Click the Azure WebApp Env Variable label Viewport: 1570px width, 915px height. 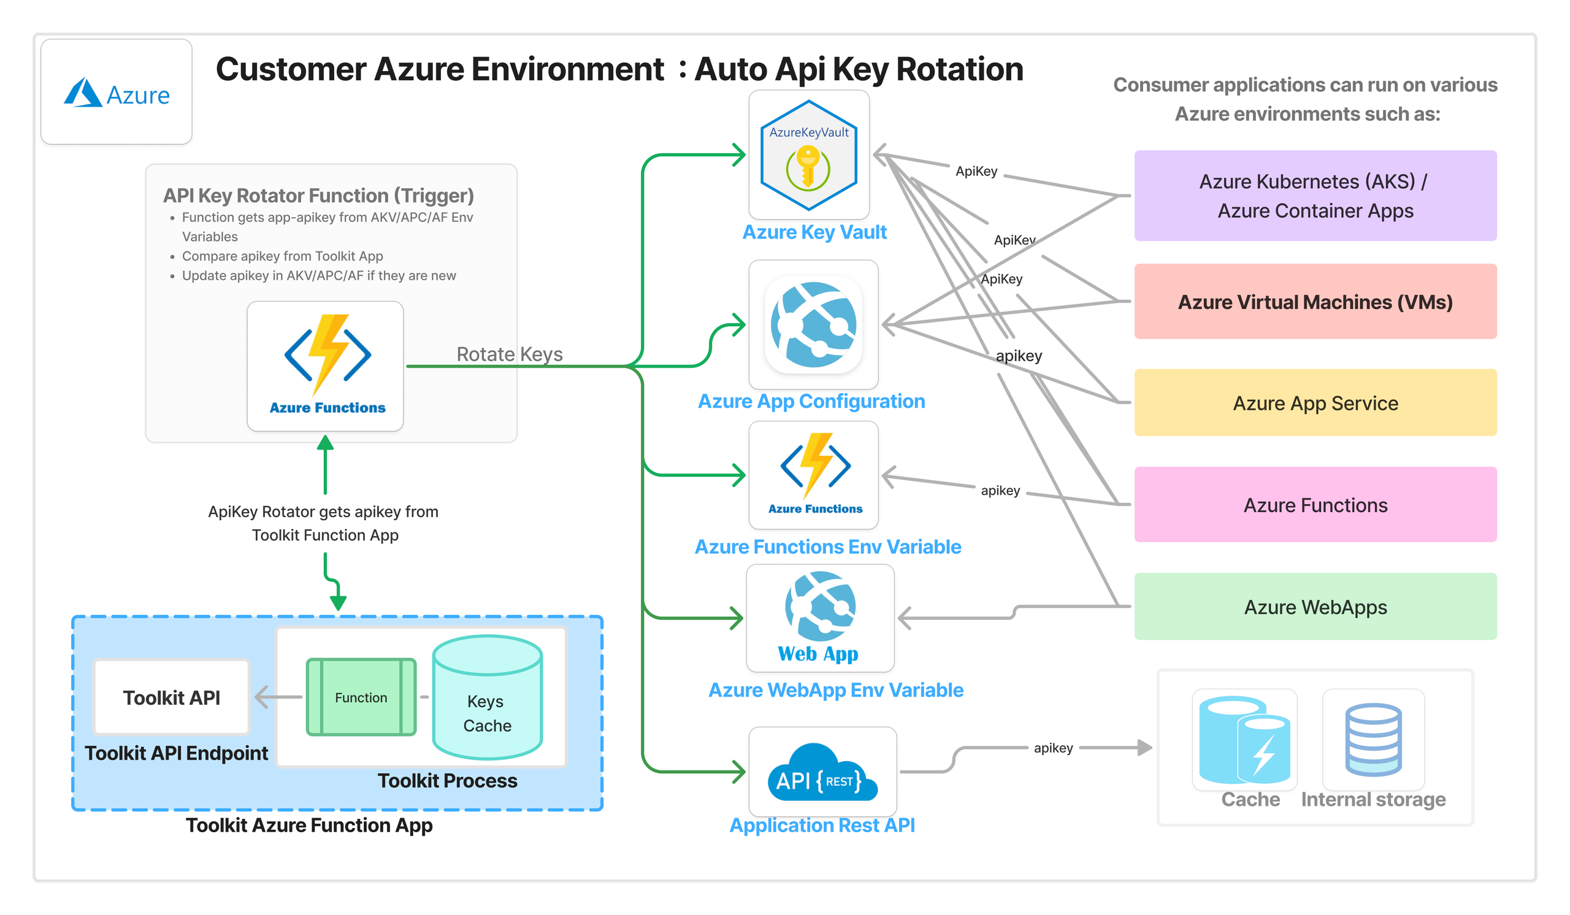835,690
